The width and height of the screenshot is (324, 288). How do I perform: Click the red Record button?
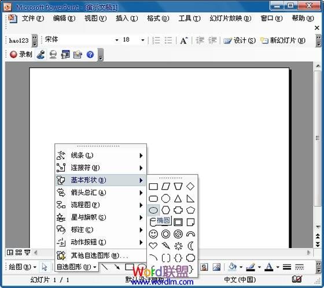tap(21, 55)
